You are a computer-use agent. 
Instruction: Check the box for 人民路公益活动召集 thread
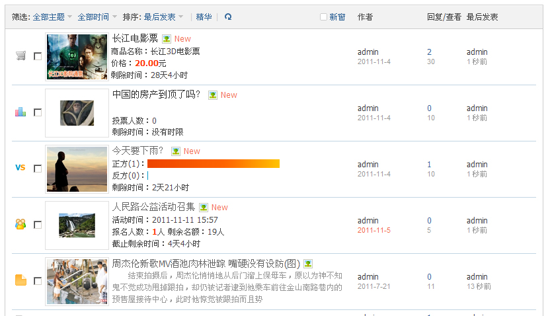(38, 225)
